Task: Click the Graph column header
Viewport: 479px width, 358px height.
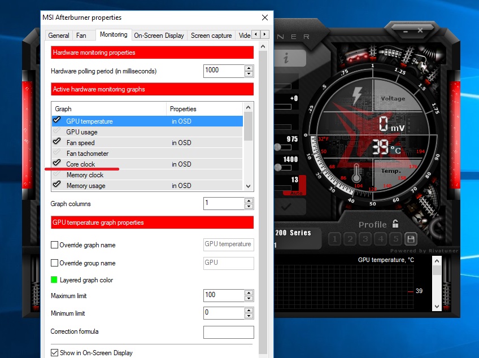Action: point(109,109)
